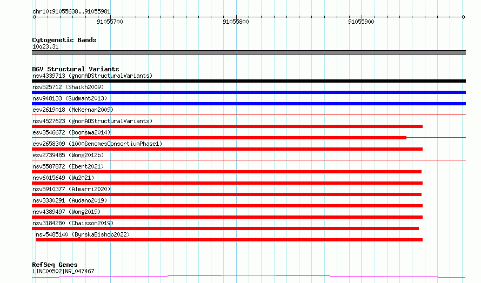This screenshot has width=481, height=283.
Task: Open nsv5910377 (Almarri2020) label
Action: pos(71,189)
